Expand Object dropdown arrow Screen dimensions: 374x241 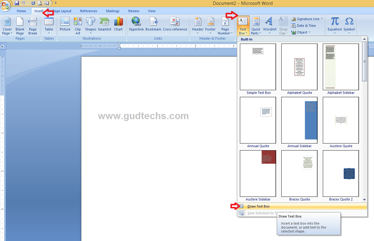[x=309, y=32]
